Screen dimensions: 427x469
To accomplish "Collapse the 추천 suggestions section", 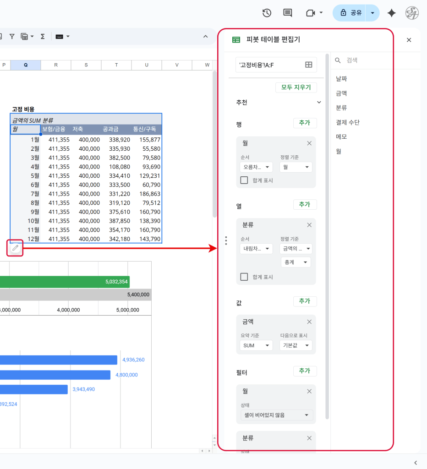I will click(319, 103).
